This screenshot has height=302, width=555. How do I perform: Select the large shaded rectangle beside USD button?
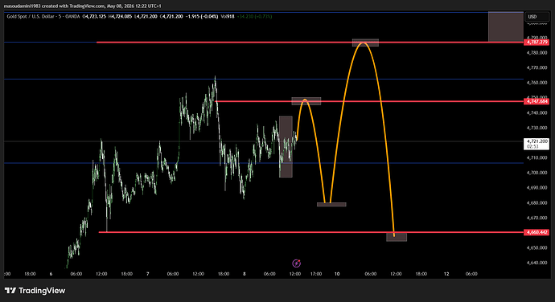click(505, 27)
